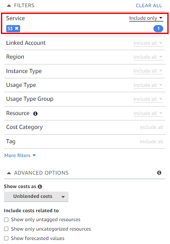The height and width of the screenshot is (244, 170).
Task: Open Usage Type Group Include all dropdown
Action: [148, 99]
